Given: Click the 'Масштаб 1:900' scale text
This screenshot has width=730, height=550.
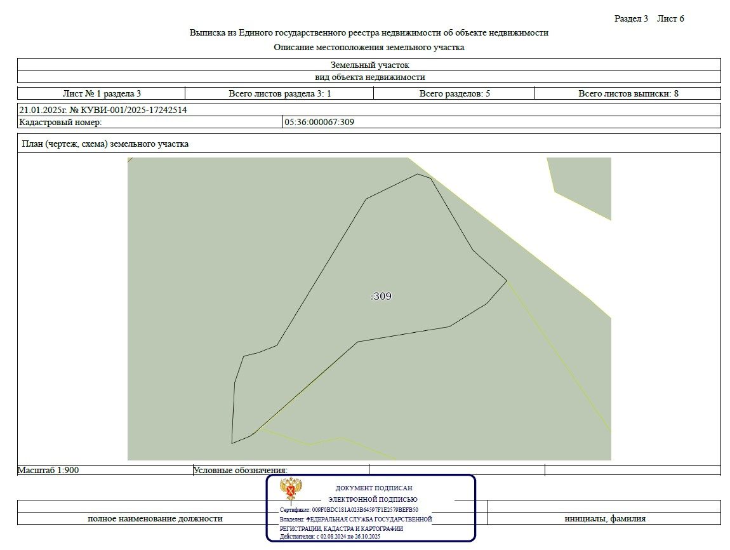Looking at the screenshot, I should pyautogui.click(x=48, y=470).
